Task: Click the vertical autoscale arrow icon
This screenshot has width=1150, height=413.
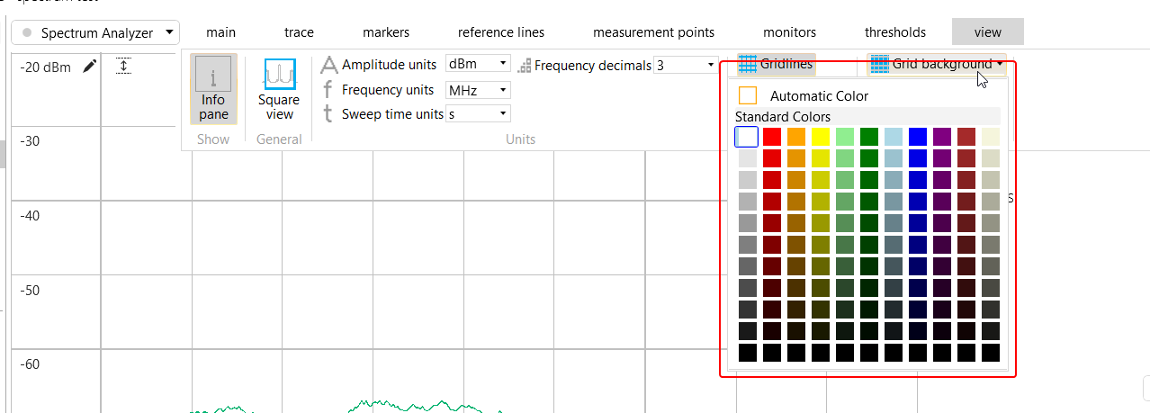Action: pyautogui.click(x=124, y=66)
